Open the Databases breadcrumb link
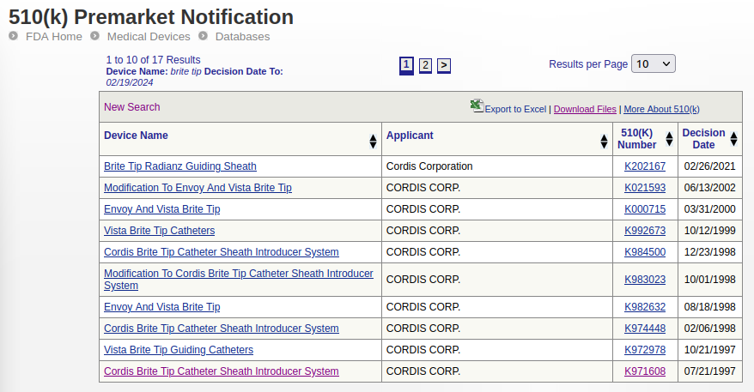The height and width of the screenshot is (392, 754). (x=242, y=37)
